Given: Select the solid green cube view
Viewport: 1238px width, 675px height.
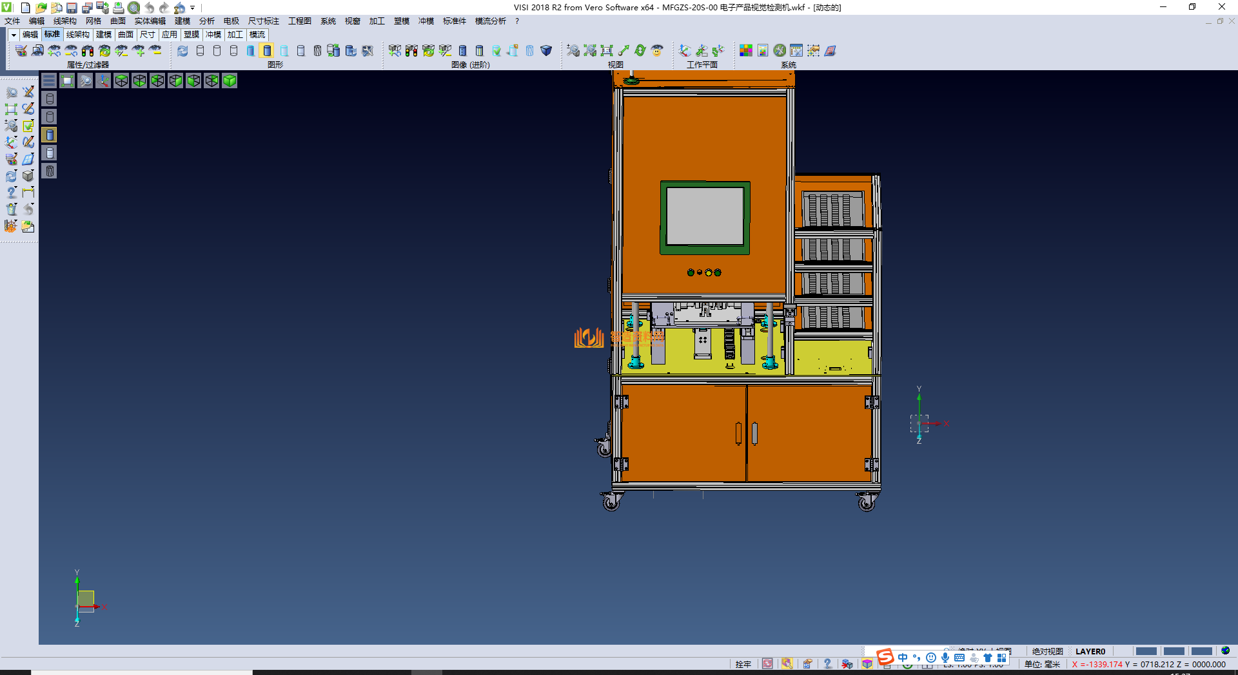Looking at the screenshot, I should (x=230, y=81).
